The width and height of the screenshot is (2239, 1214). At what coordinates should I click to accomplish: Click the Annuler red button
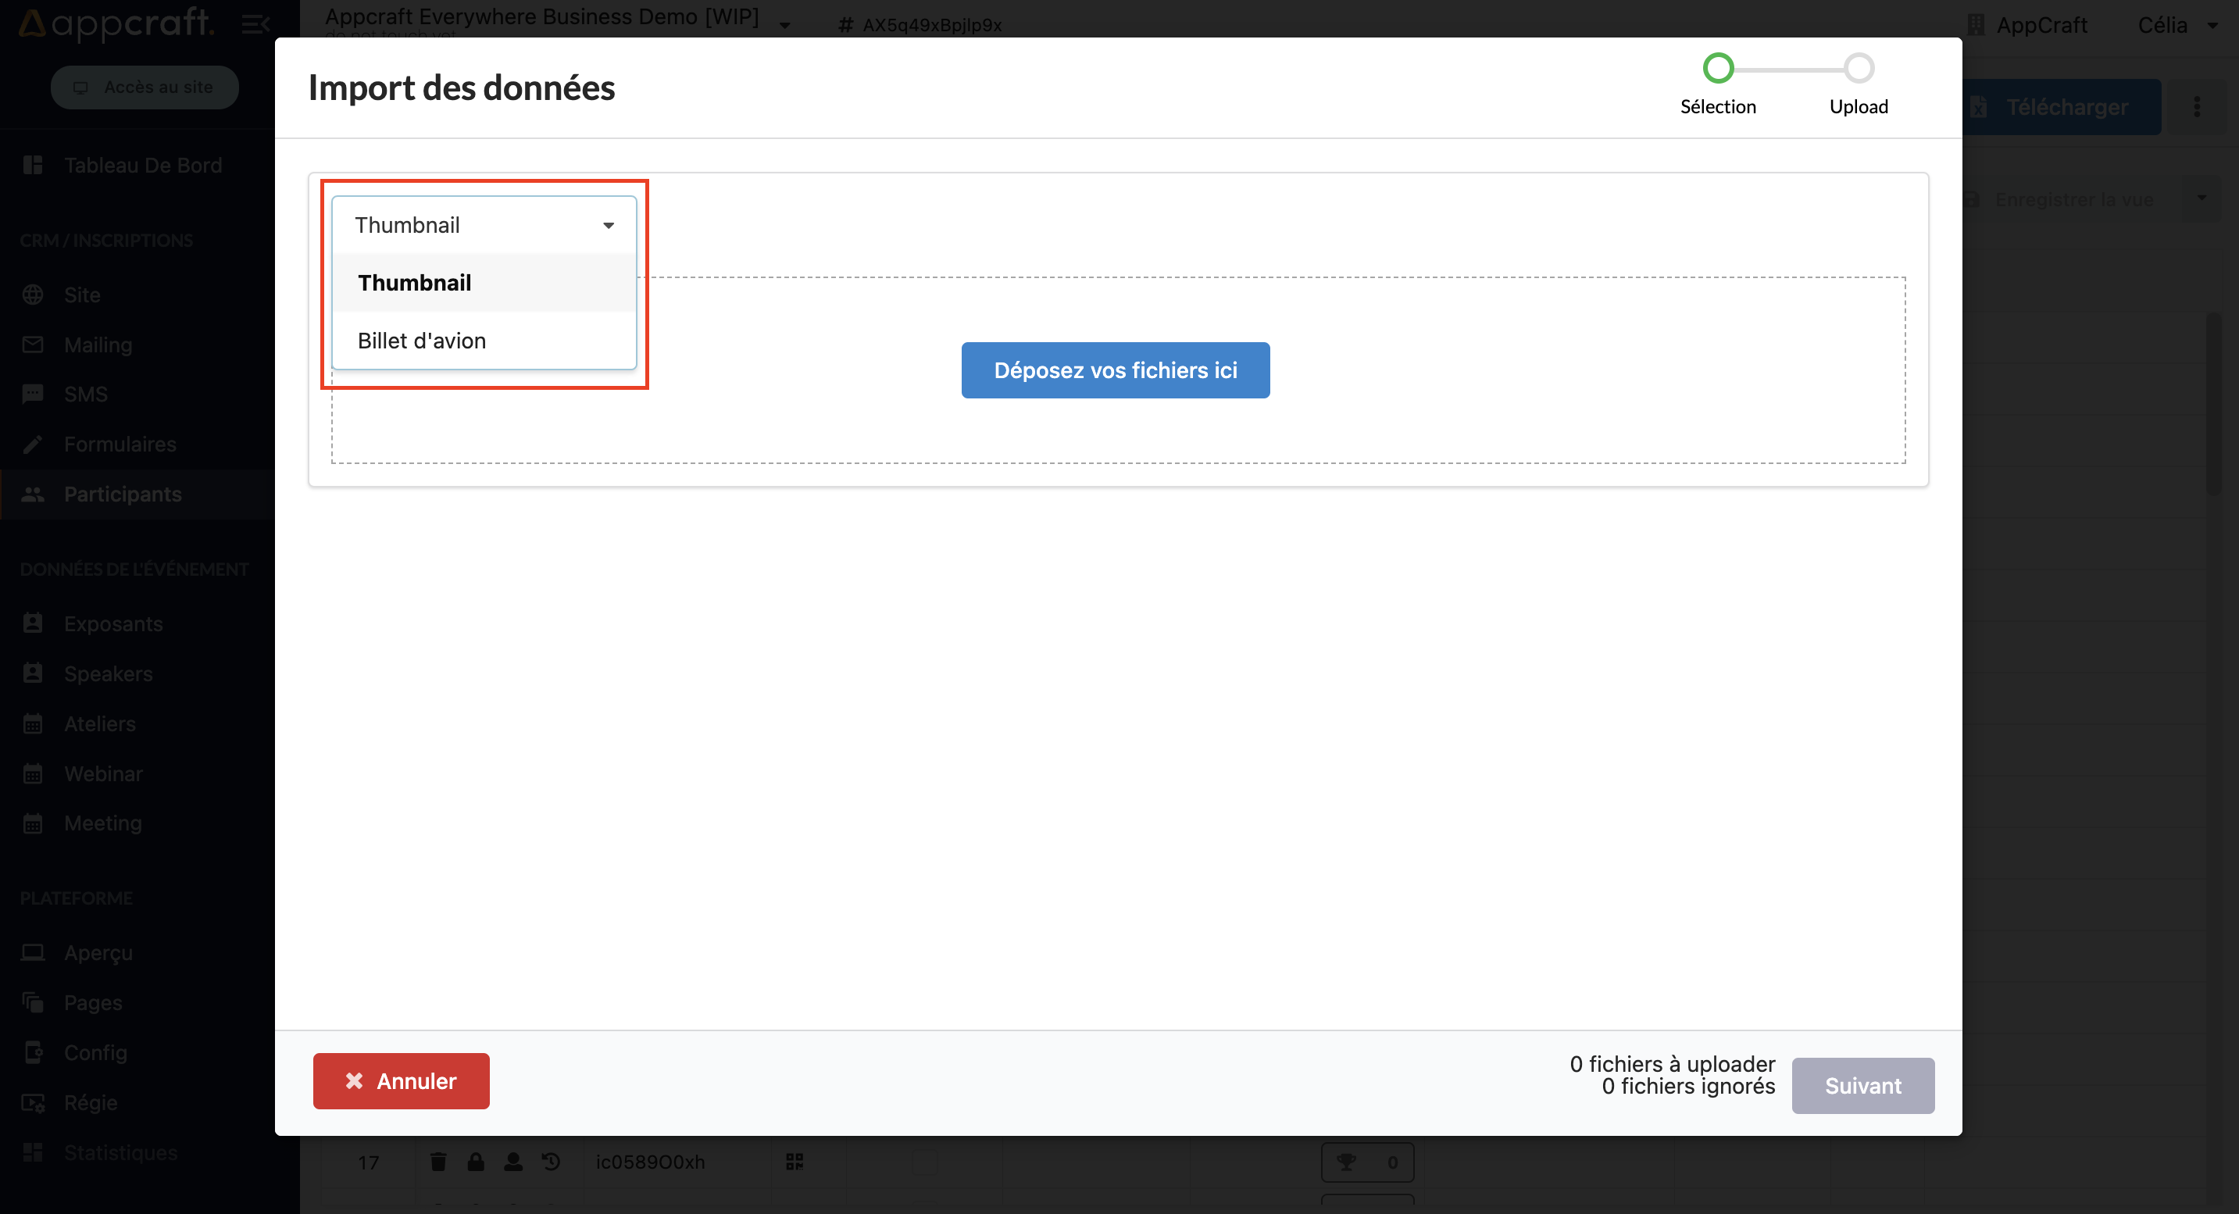coord(401,1080)
